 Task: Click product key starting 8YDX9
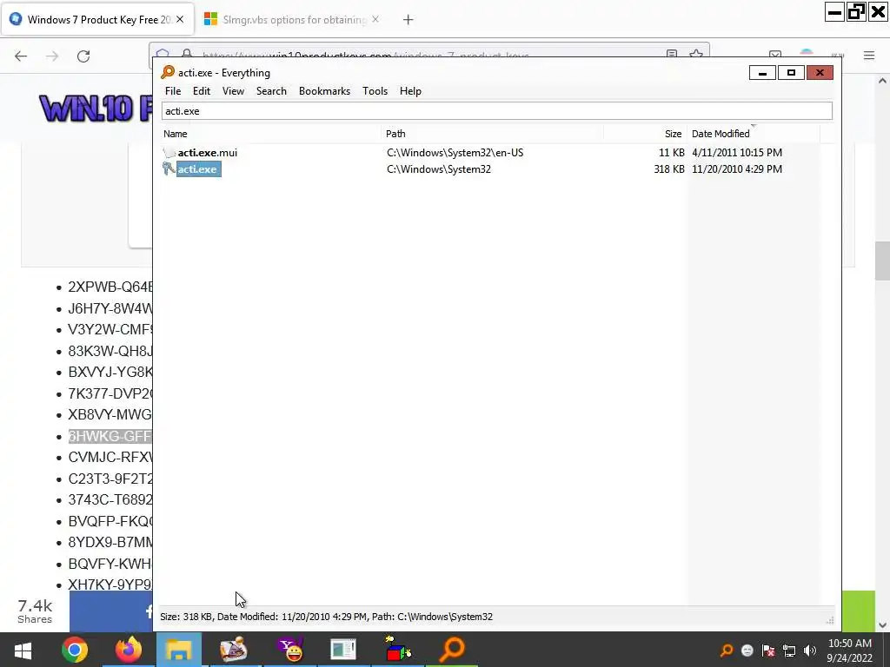pos(110,542)
